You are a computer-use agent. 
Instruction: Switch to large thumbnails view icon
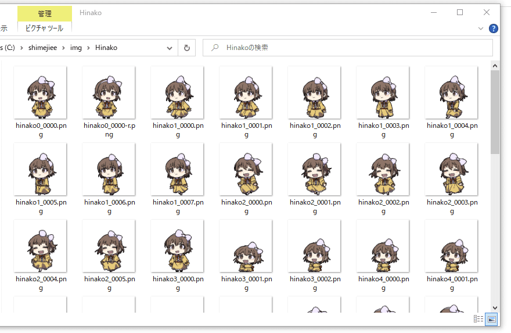tap(491, 318)
